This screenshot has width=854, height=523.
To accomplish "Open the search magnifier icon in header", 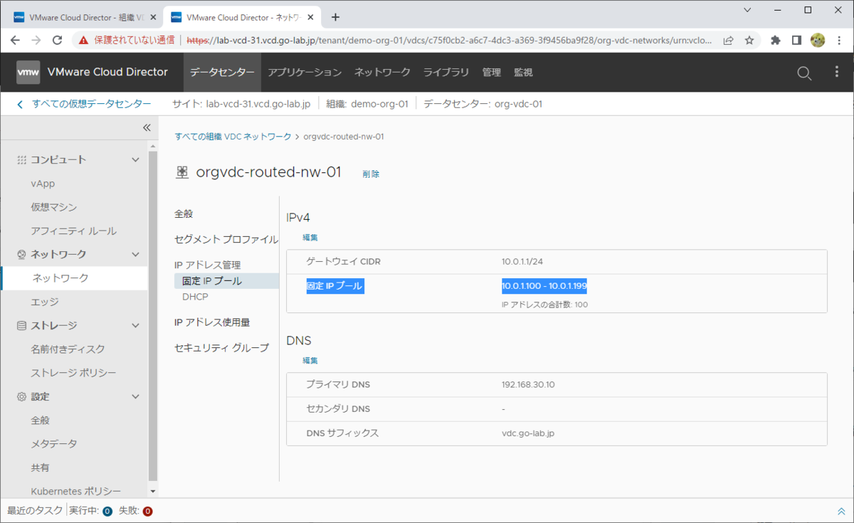I will pyautogui.click(x=804, y=73).
